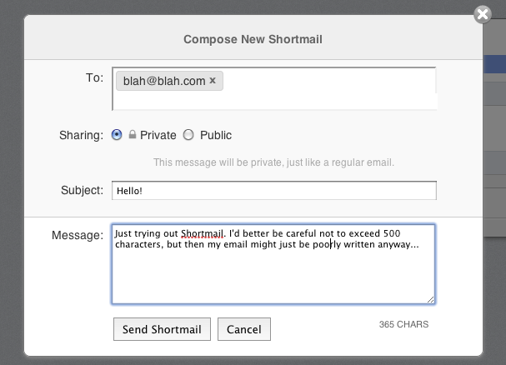
Task: Remove blah@blah.com recipient with x icon
Action: pyautogui.click(x=213, y=80)
